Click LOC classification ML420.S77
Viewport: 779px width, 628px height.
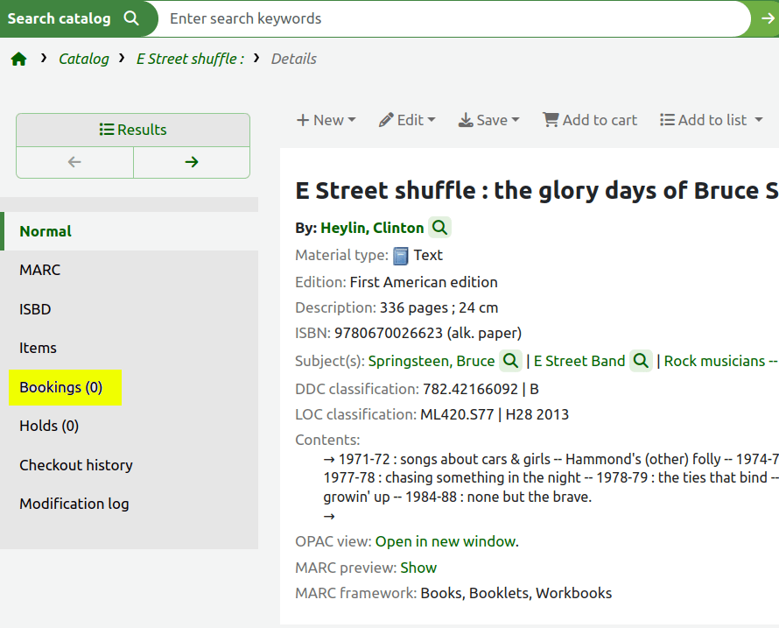(457, 414)
